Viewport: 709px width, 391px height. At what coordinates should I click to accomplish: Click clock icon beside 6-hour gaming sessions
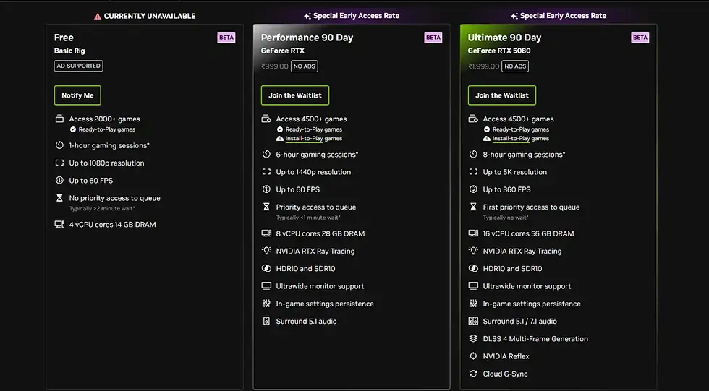[x=266, y=155]
